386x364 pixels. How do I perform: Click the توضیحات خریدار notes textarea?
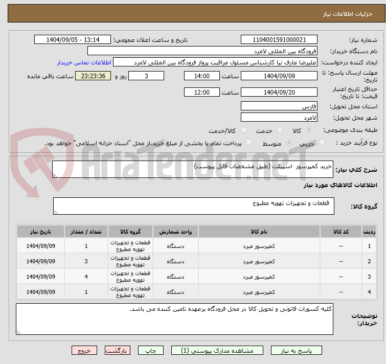point(174,319)
